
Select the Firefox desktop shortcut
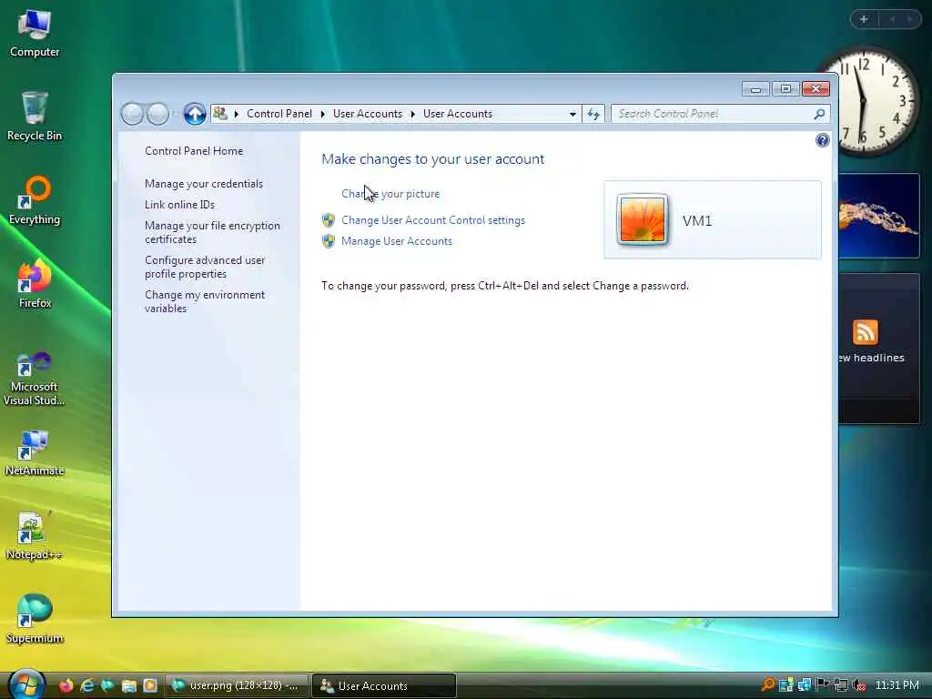tap(35, 284)
